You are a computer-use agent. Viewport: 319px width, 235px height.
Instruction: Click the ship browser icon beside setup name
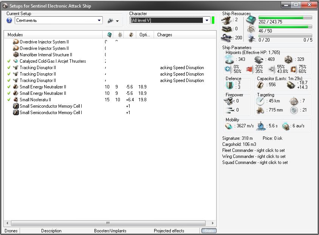(x=110, y=20)
